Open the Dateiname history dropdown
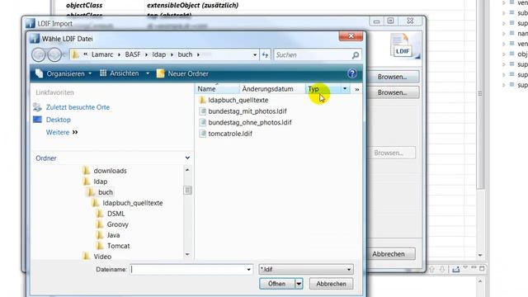 pos(248,270)
